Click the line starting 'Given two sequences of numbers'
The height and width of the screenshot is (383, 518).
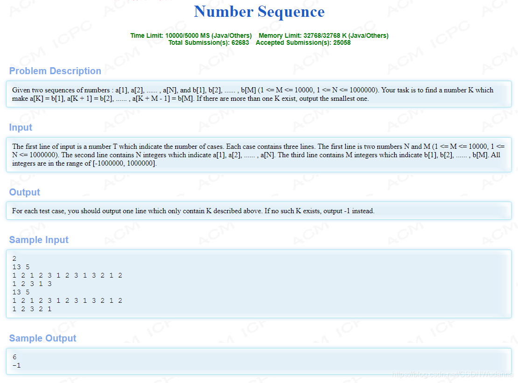point(253,90)
